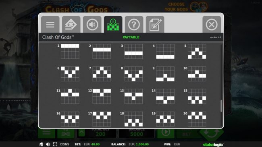
Task: Open the game rules notepad tab
Action: pyautogui.click(x=155, y=25)
